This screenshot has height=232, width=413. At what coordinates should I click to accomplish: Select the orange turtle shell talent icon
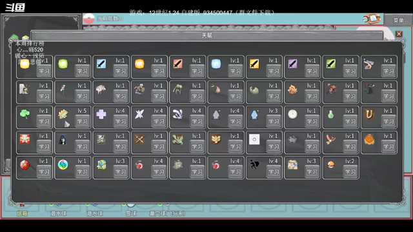coord(369,139)
